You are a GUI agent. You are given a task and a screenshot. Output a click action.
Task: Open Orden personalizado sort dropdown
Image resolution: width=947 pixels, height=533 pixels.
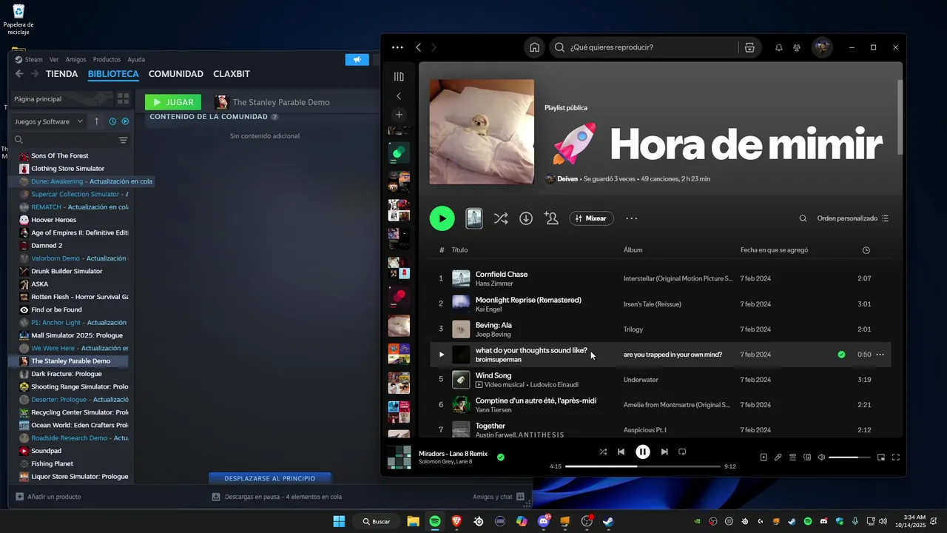[852, 218]
